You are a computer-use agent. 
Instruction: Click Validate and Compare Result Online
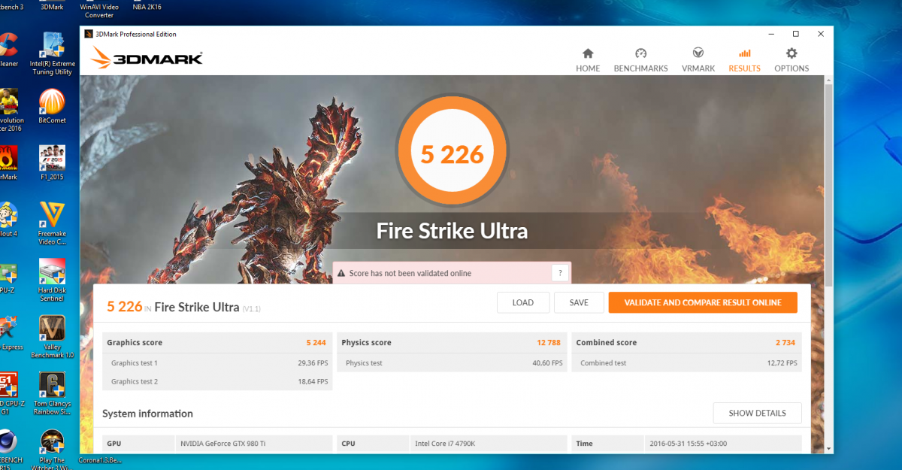tap(703, 302)
